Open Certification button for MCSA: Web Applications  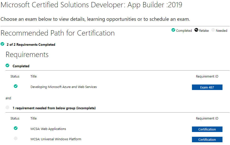click(x=207, y=129)
